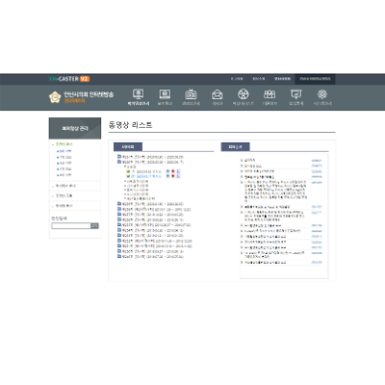The width and height of the screenshot is (385, 385).
Task: Click the sidebar search text field
Action: pos(71,226)
